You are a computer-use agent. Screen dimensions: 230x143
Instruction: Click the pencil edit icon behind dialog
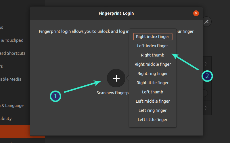(x=207, y=22)
